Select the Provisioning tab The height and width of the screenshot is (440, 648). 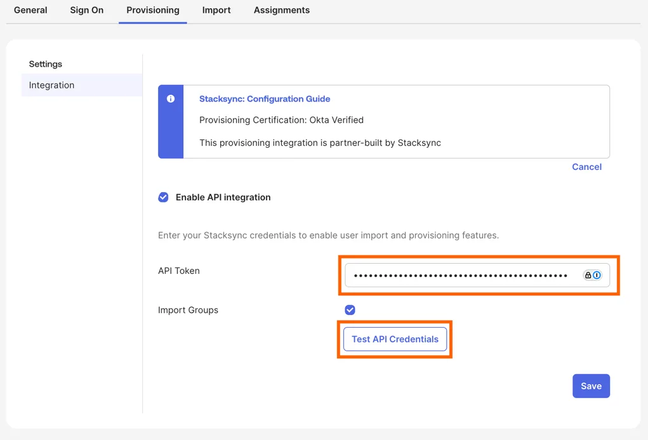153,10
